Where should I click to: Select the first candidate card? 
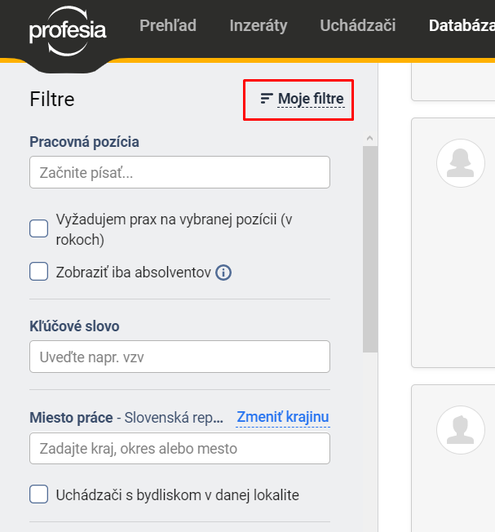(453, 242)
